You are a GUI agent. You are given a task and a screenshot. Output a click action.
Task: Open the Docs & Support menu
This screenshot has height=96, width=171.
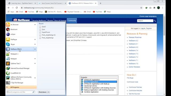pos(60,21)
